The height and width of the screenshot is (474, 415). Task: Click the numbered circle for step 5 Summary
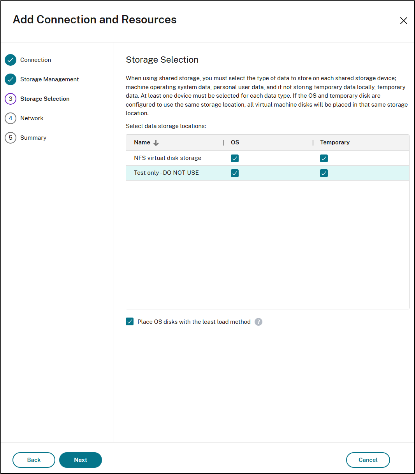[11, 137]
